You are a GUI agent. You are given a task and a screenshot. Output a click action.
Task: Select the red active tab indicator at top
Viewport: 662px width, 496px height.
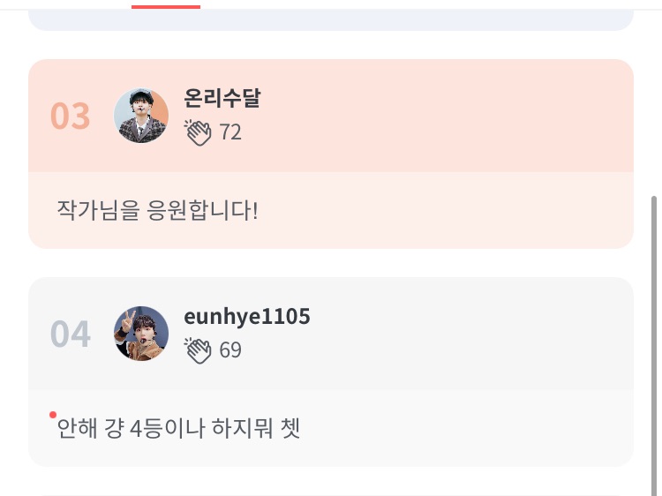(x=166, y=5)
